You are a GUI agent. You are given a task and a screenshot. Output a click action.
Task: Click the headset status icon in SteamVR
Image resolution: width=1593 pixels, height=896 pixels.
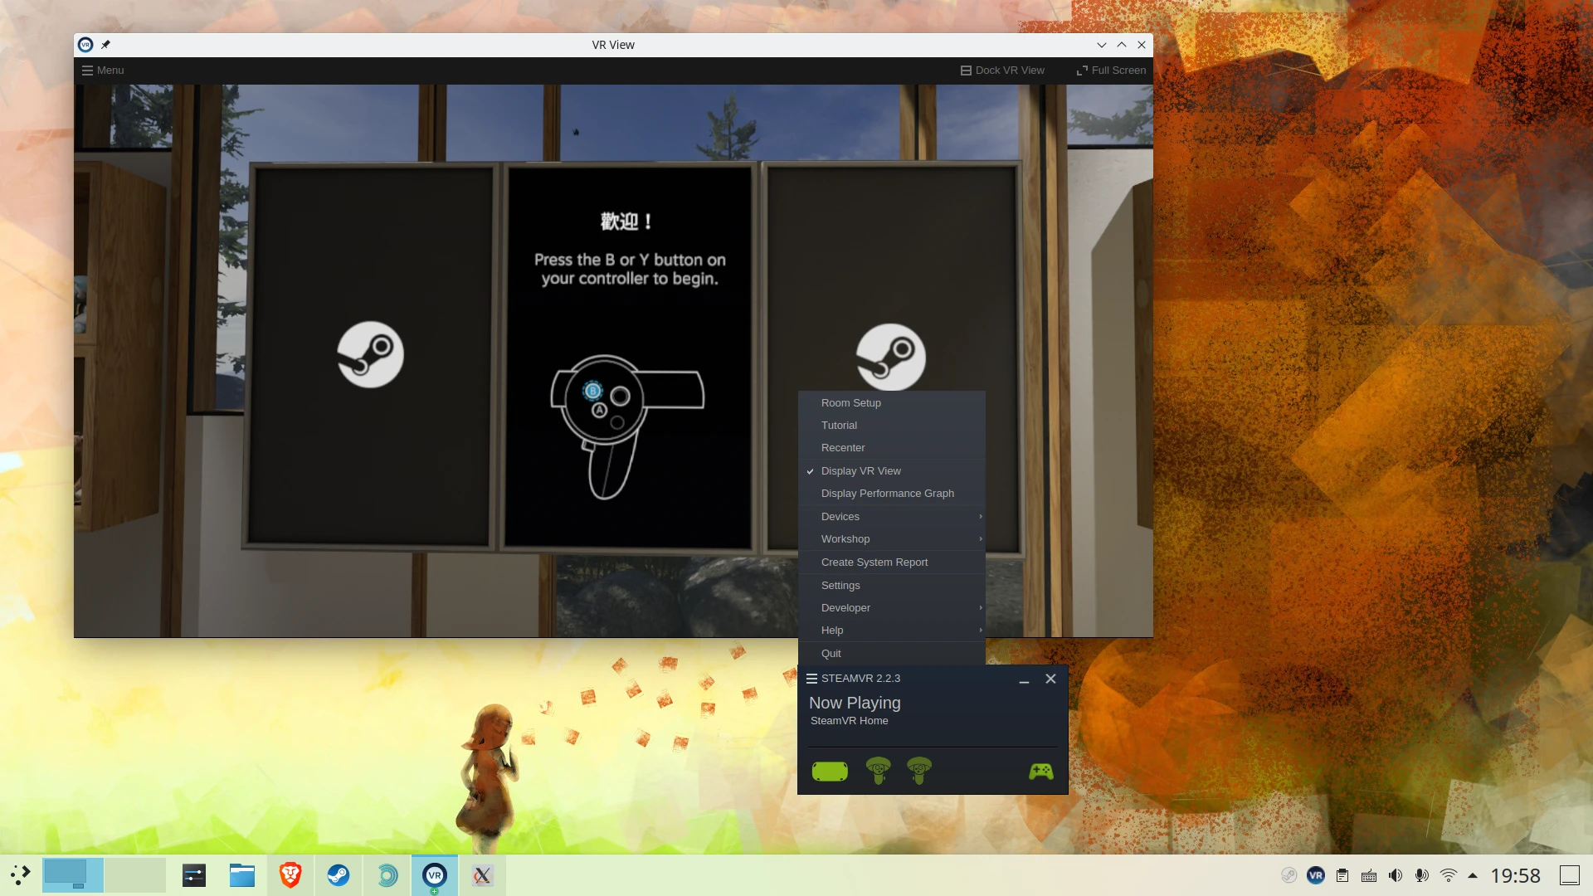[829, 772]
